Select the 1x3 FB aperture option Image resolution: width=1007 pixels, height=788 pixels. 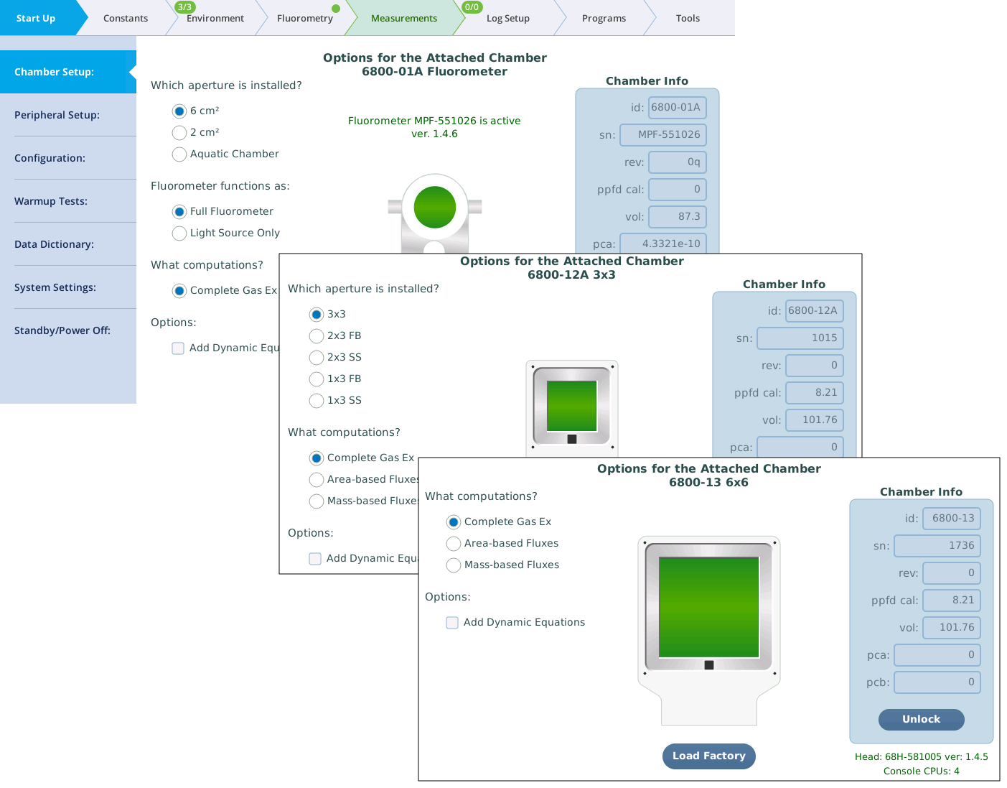(x=317, y=379)
